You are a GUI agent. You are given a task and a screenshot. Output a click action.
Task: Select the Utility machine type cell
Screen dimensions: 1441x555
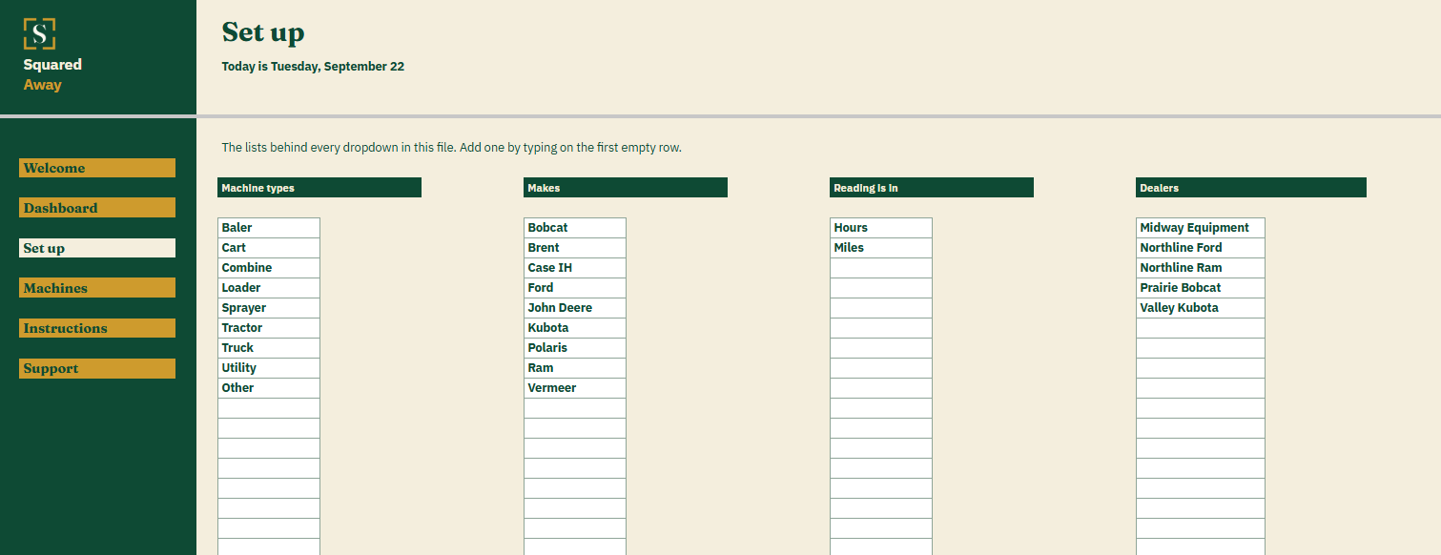tap(269, 368)
